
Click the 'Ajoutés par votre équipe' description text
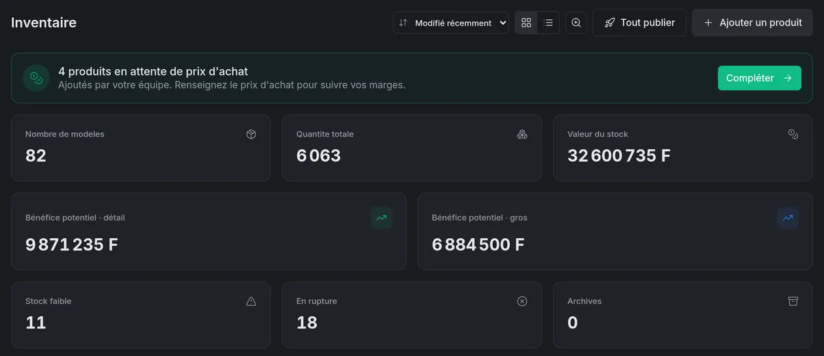(232, 85)
